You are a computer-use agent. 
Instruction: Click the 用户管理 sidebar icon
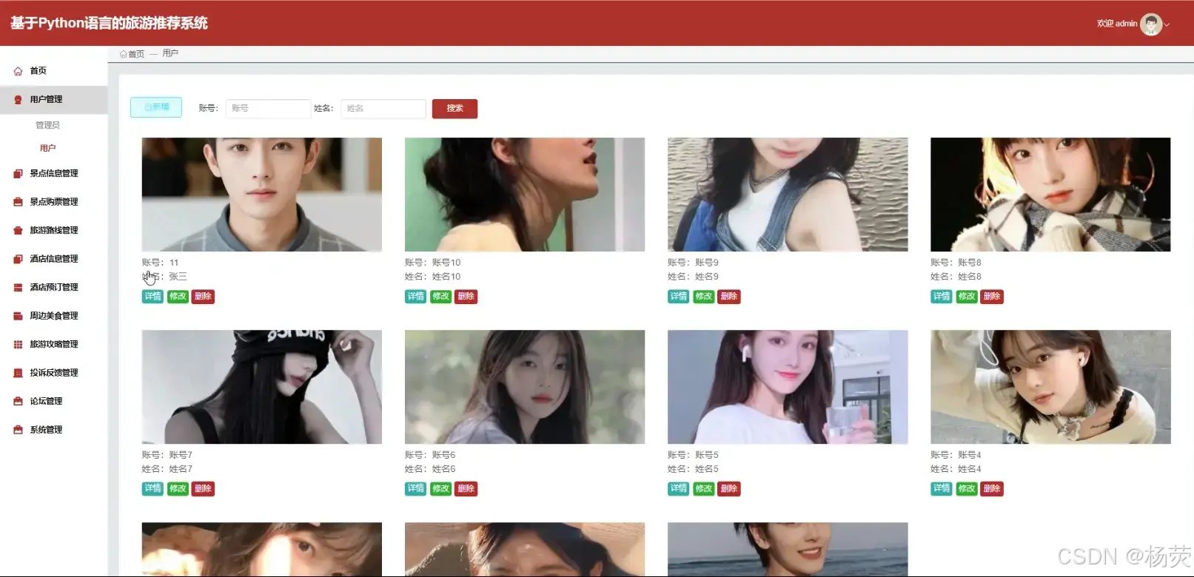pyautogui.click(x=18, y=99)
